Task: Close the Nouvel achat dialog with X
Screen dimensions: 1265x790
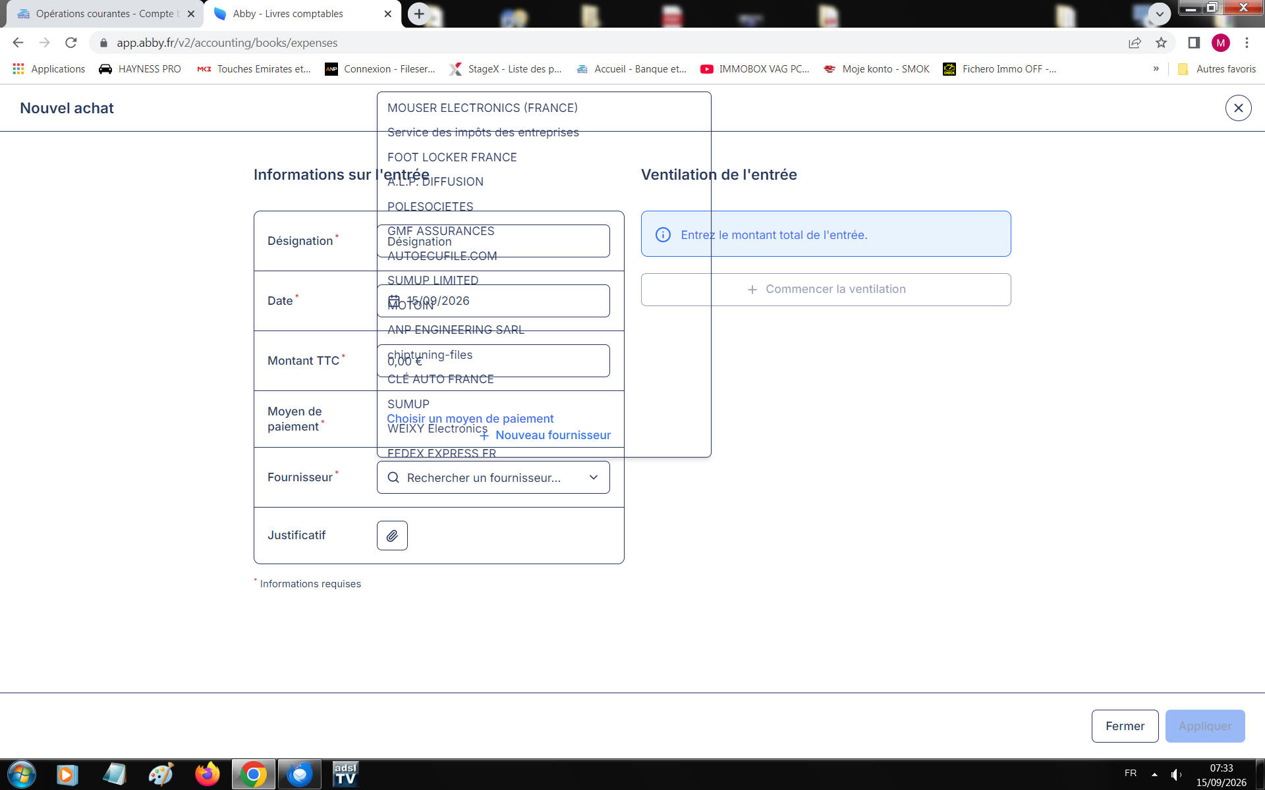Action: pos(1238,108)
